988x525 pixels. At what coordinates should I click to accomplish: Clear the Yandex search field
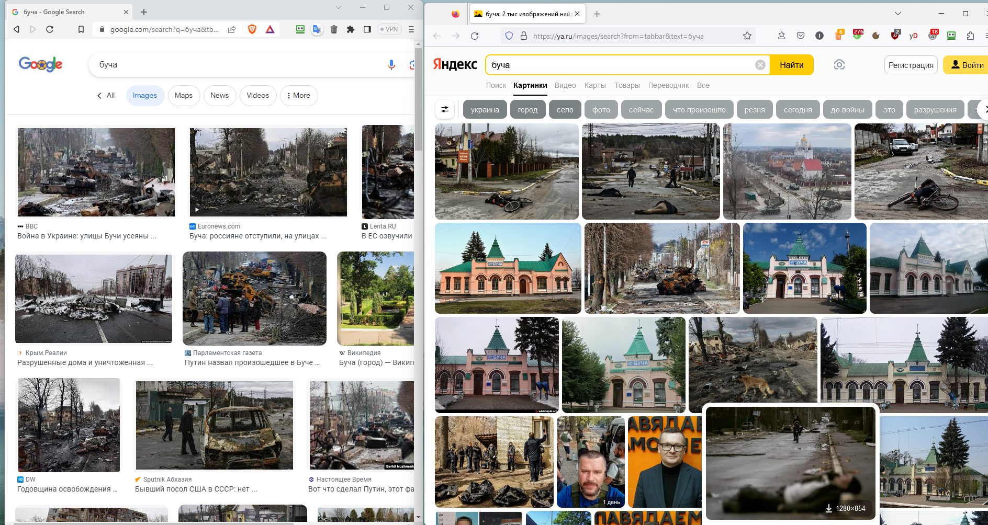760,65
